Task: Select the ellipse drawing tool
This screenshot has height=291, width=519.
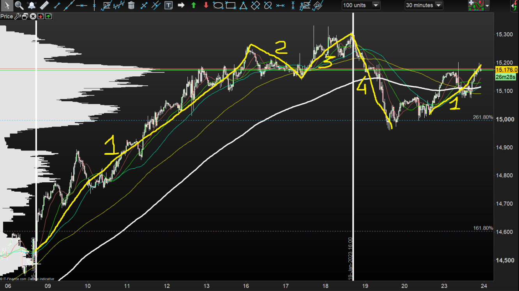Action: [218, 5]
